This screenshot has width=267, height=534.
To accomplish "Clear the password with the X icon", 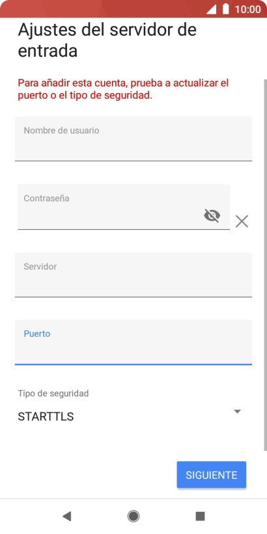I will click(242, 221).
